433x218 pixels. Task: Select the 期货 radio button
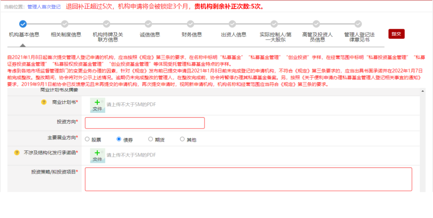[x=150, y=139]
